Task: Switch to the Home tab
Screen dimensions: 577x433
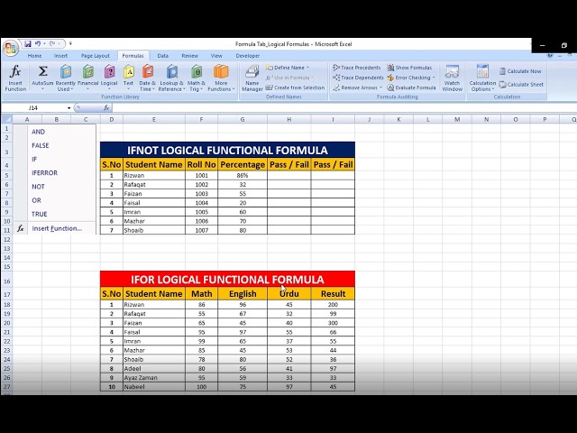Action: [x=34, y=56]
